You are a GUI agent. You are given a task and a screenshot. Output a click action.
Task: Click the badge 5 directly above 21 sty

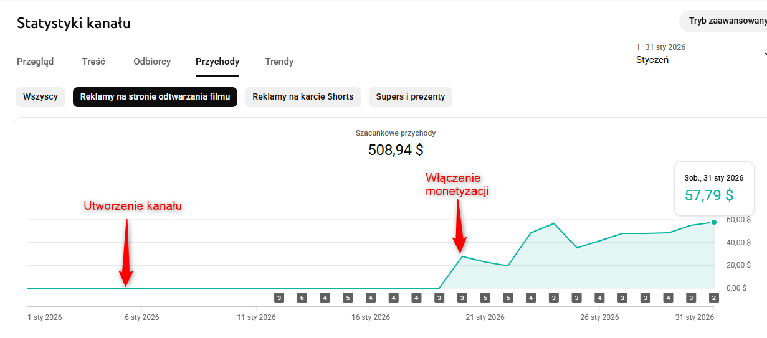tap(485, 298)
